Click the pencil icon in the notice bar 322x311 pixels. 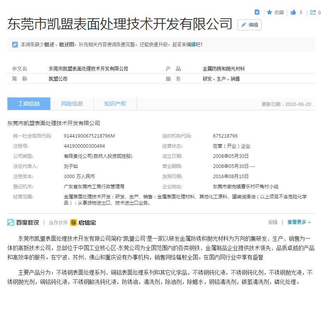(15, 45)
